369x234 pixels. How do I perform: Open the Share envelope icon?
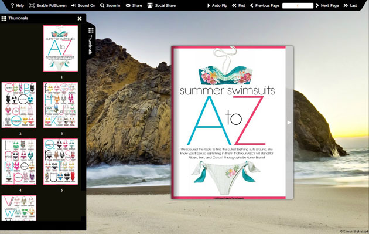point(128,5)
